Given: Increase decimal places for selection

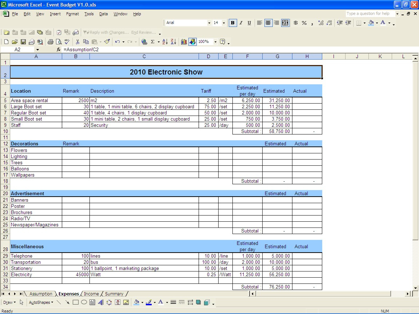Looking at the screenshot, I should pos(320,23).
